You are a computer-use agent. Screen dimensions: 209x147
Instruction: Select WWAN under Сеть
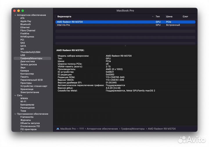(24, 98)
